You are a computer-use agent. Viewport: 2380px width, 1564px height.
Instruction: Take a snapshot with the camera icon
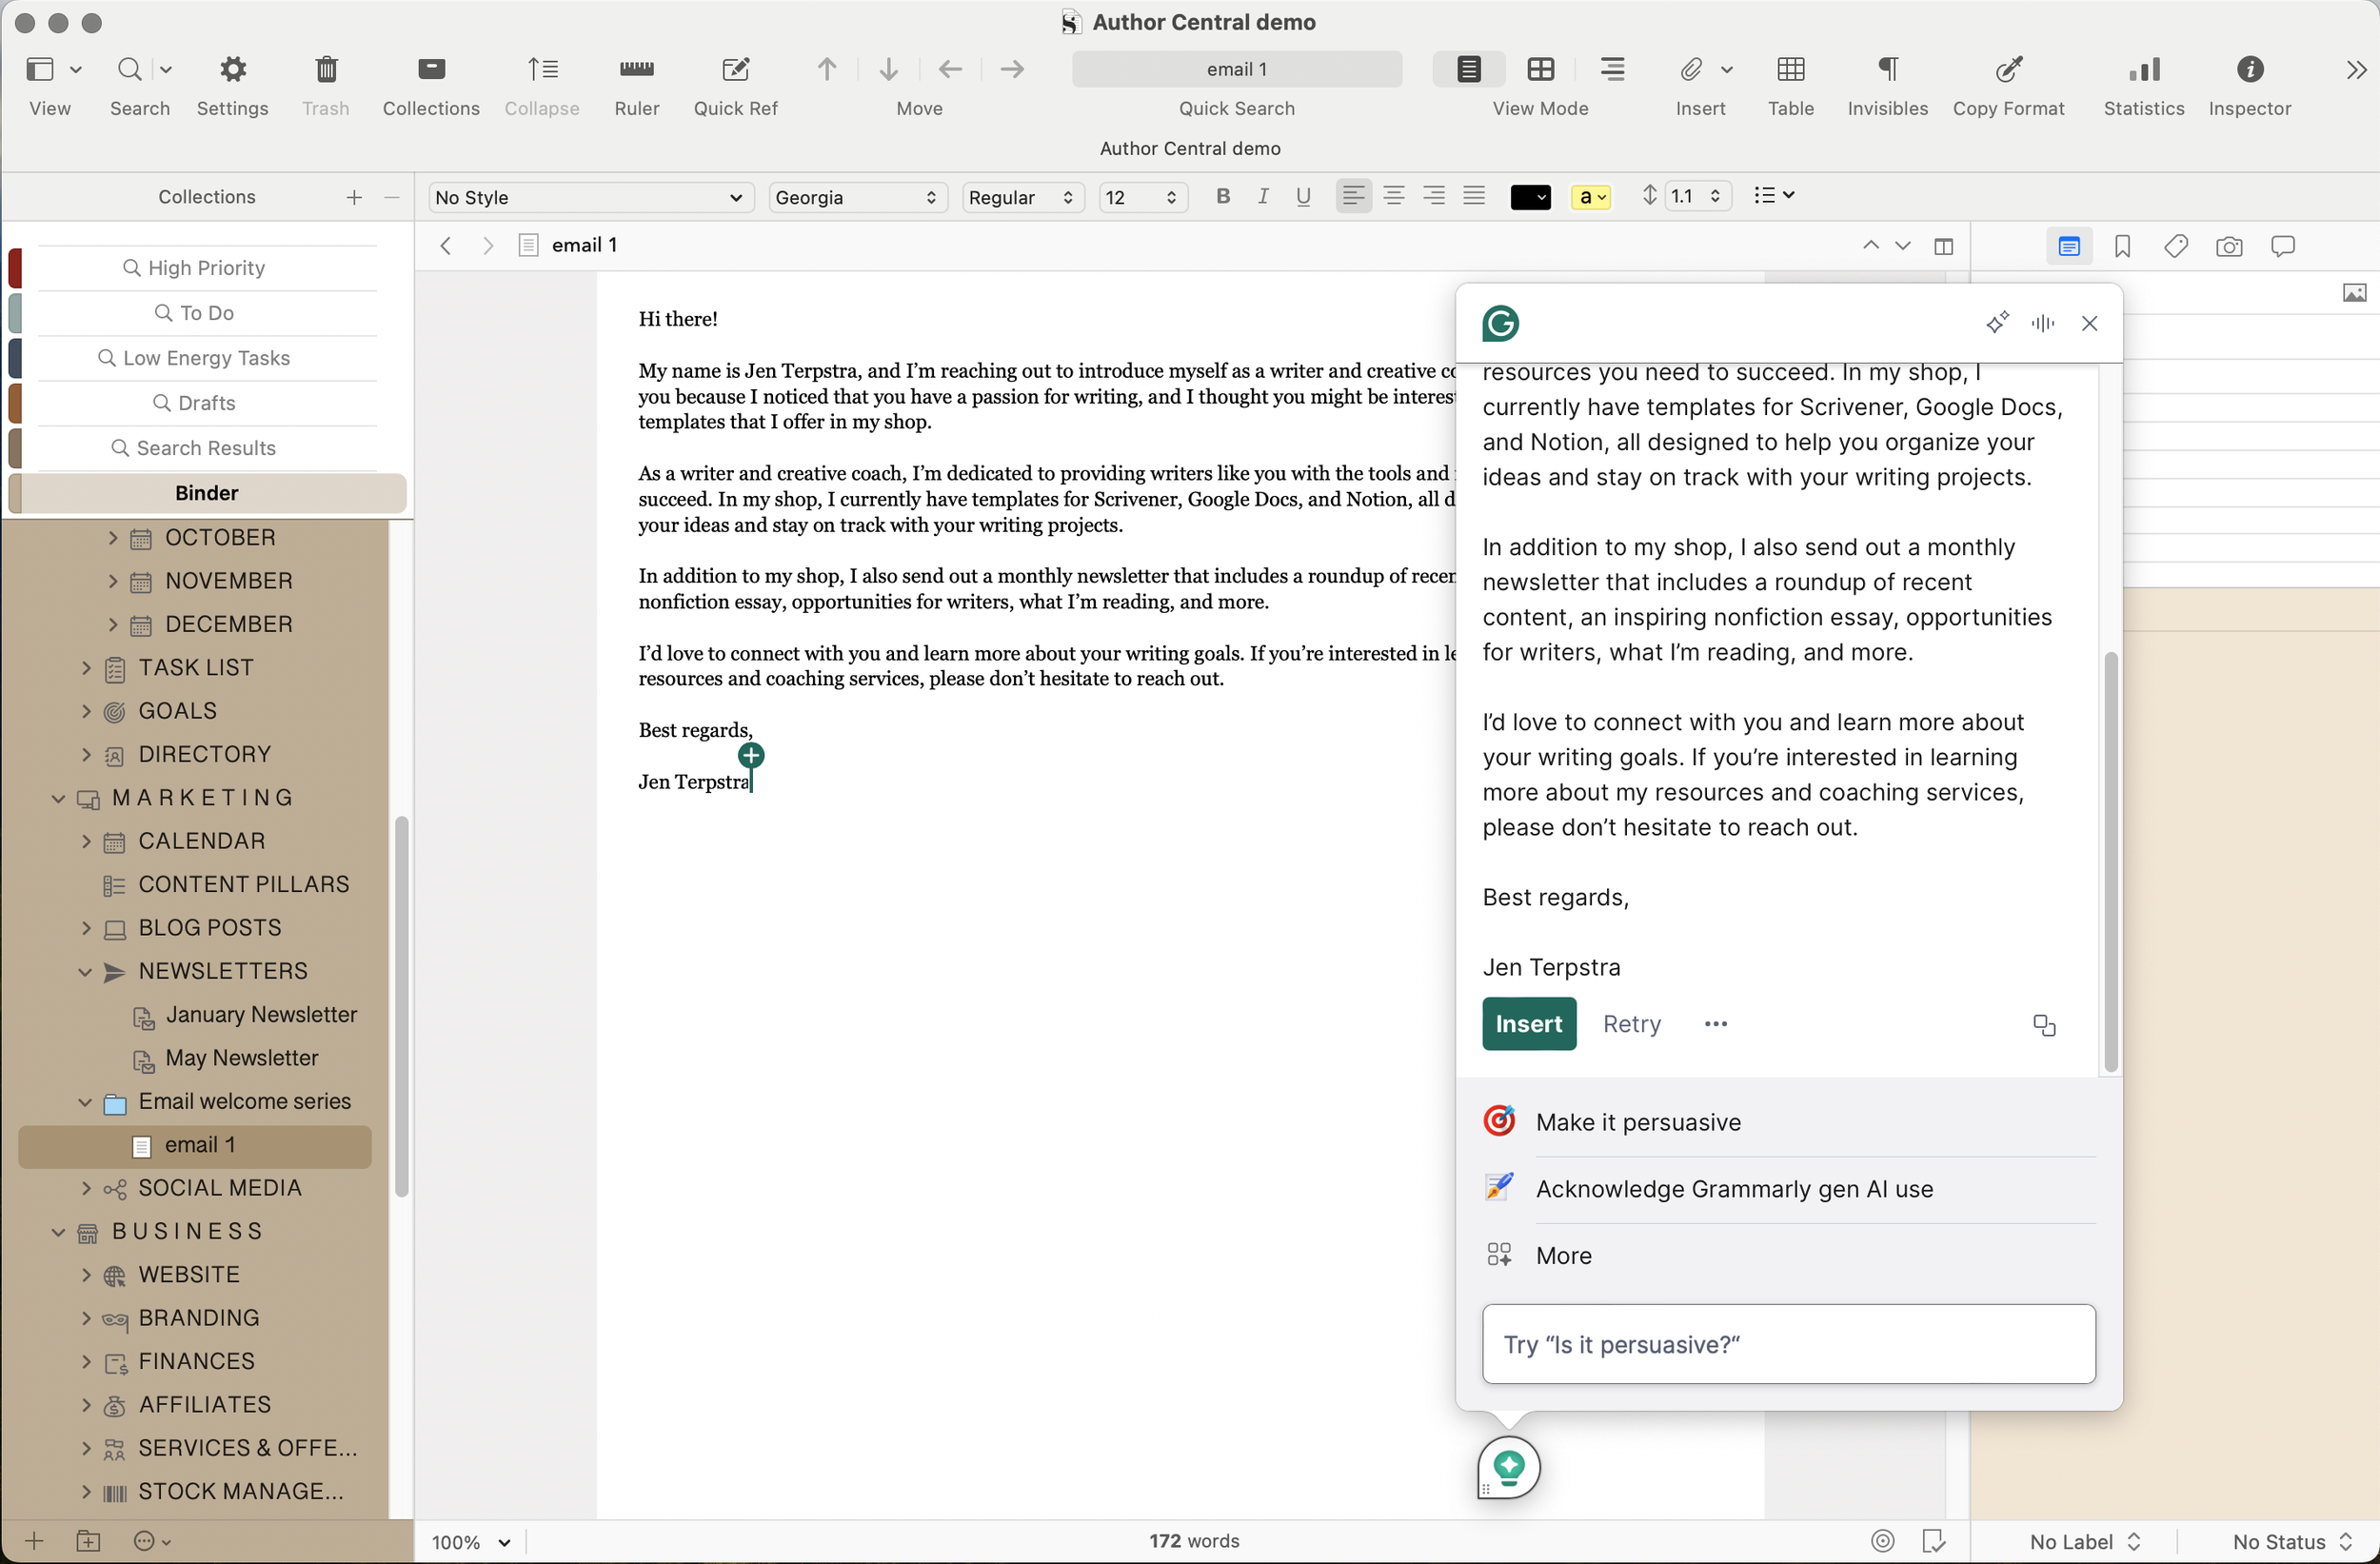coord(2229,246)
